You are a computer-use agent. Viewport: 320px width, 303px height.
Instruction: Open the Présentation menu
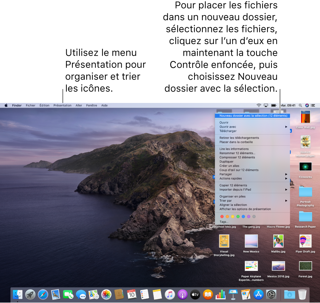point(63,105)
